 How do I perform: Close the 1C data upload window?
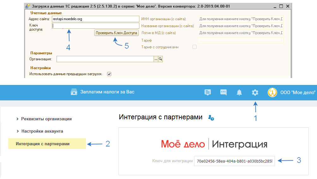pos(288,6)
